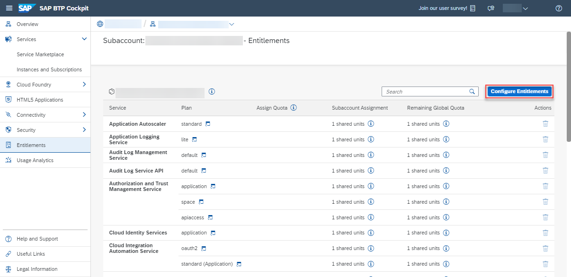
Task: Open plan details icon for standard (Application)
Action: [239, 264]
